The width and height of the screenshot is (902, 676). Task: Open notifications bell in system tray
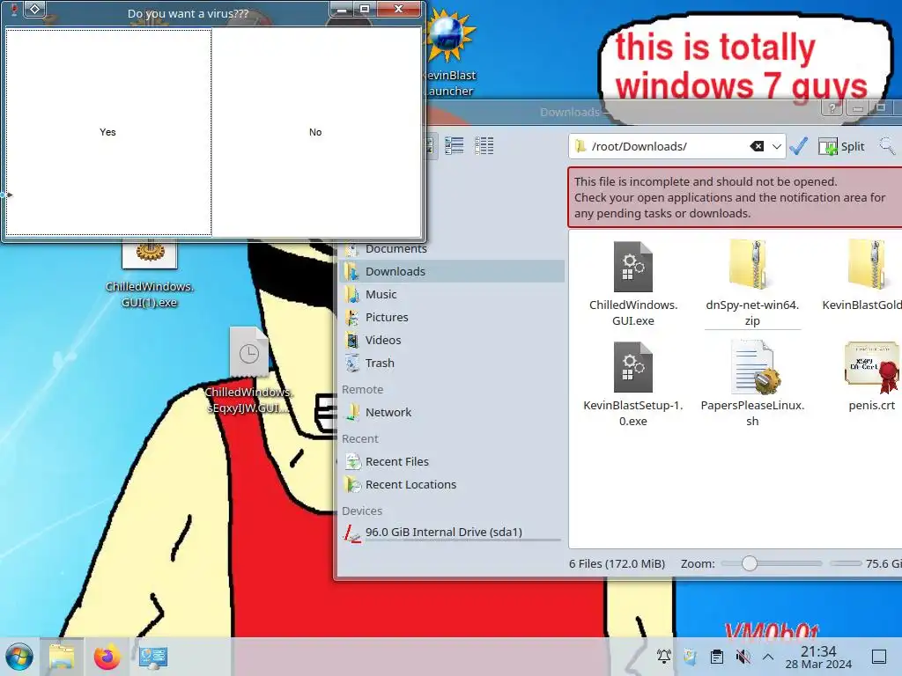point(664,656)
